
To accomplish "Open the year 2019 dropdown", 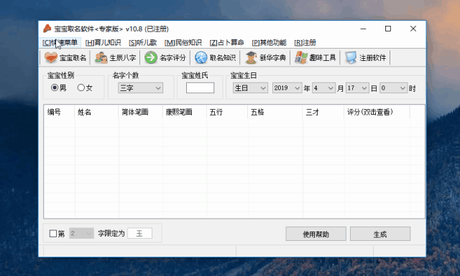I will pyautogui.click(x=287, y=88).
